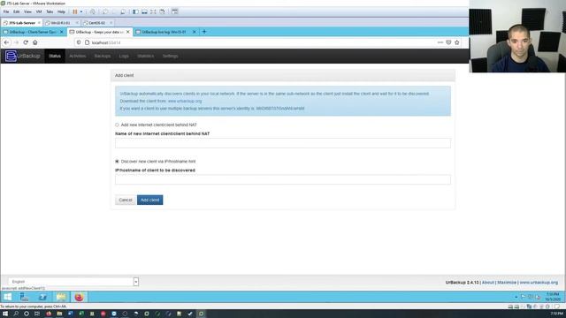
Task: Open the VMware View menu
Action: [27, 11]
